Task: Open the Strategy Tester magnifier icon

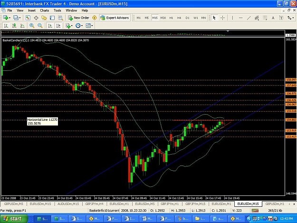Action: tap(60, 18)
